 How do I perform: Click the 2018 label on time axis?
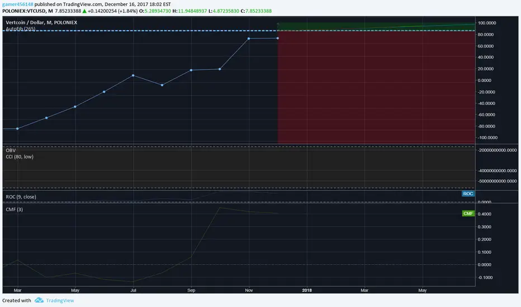point(307,290)
